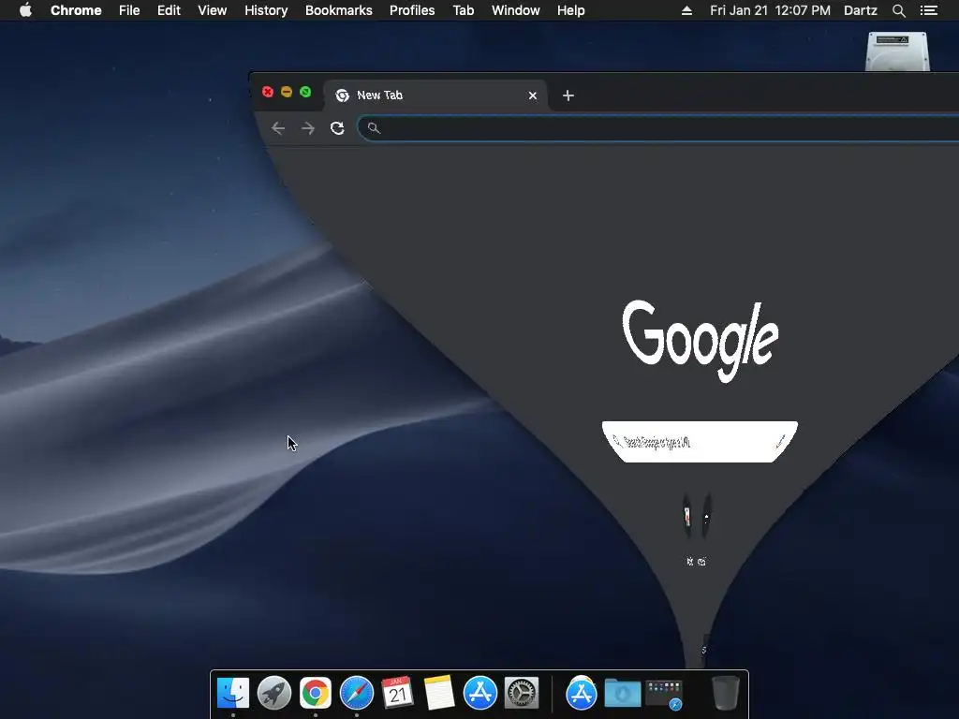Open Finder from the Dock
The width and height of the screenshot is (959, 719).
233,693
